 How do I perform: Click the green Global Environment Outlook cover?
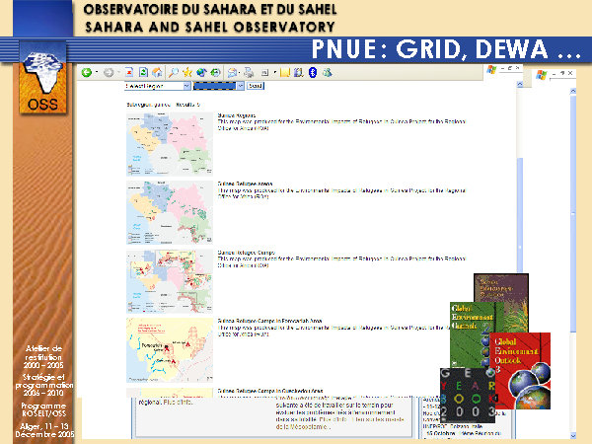(x=472, y=334)
